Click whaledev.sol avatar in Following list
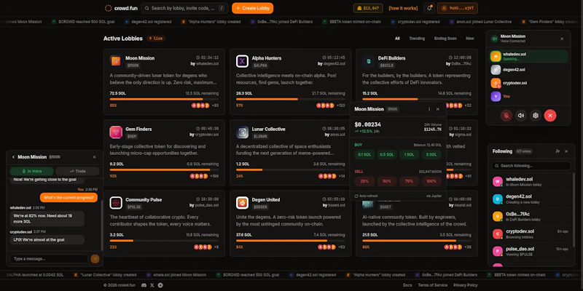The image size is (583, 291). coord(498,181)
